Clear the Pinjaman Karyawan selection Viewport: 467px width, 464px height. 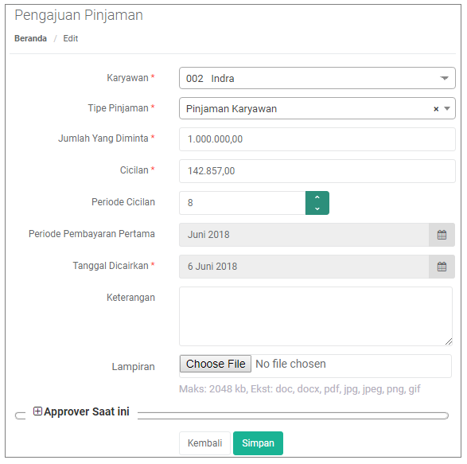tap(436, 109)
